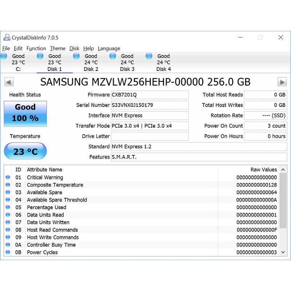Select the Host Read Commands attribute name

pos(52,230)
